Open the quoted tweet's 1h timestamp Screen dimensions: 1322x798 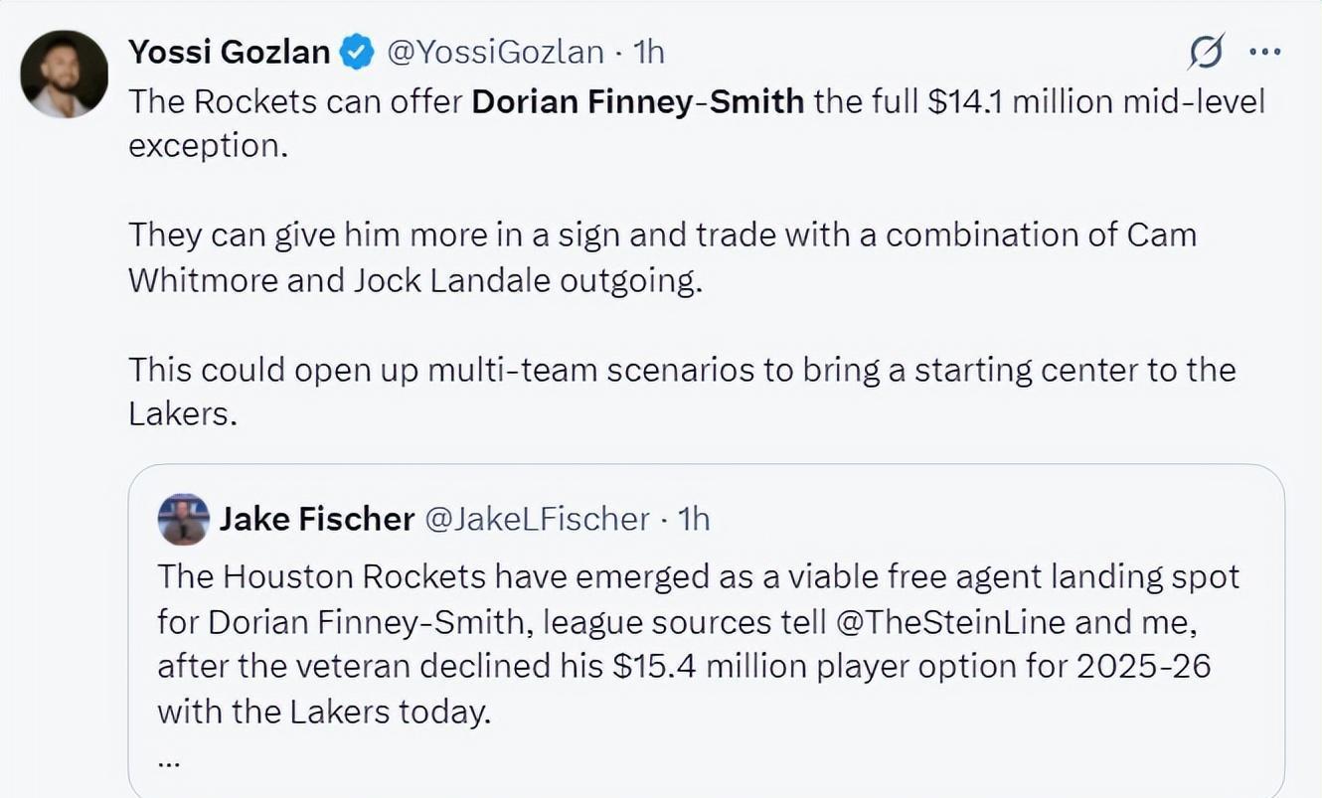pyautogui.click(x=693, y=519)
